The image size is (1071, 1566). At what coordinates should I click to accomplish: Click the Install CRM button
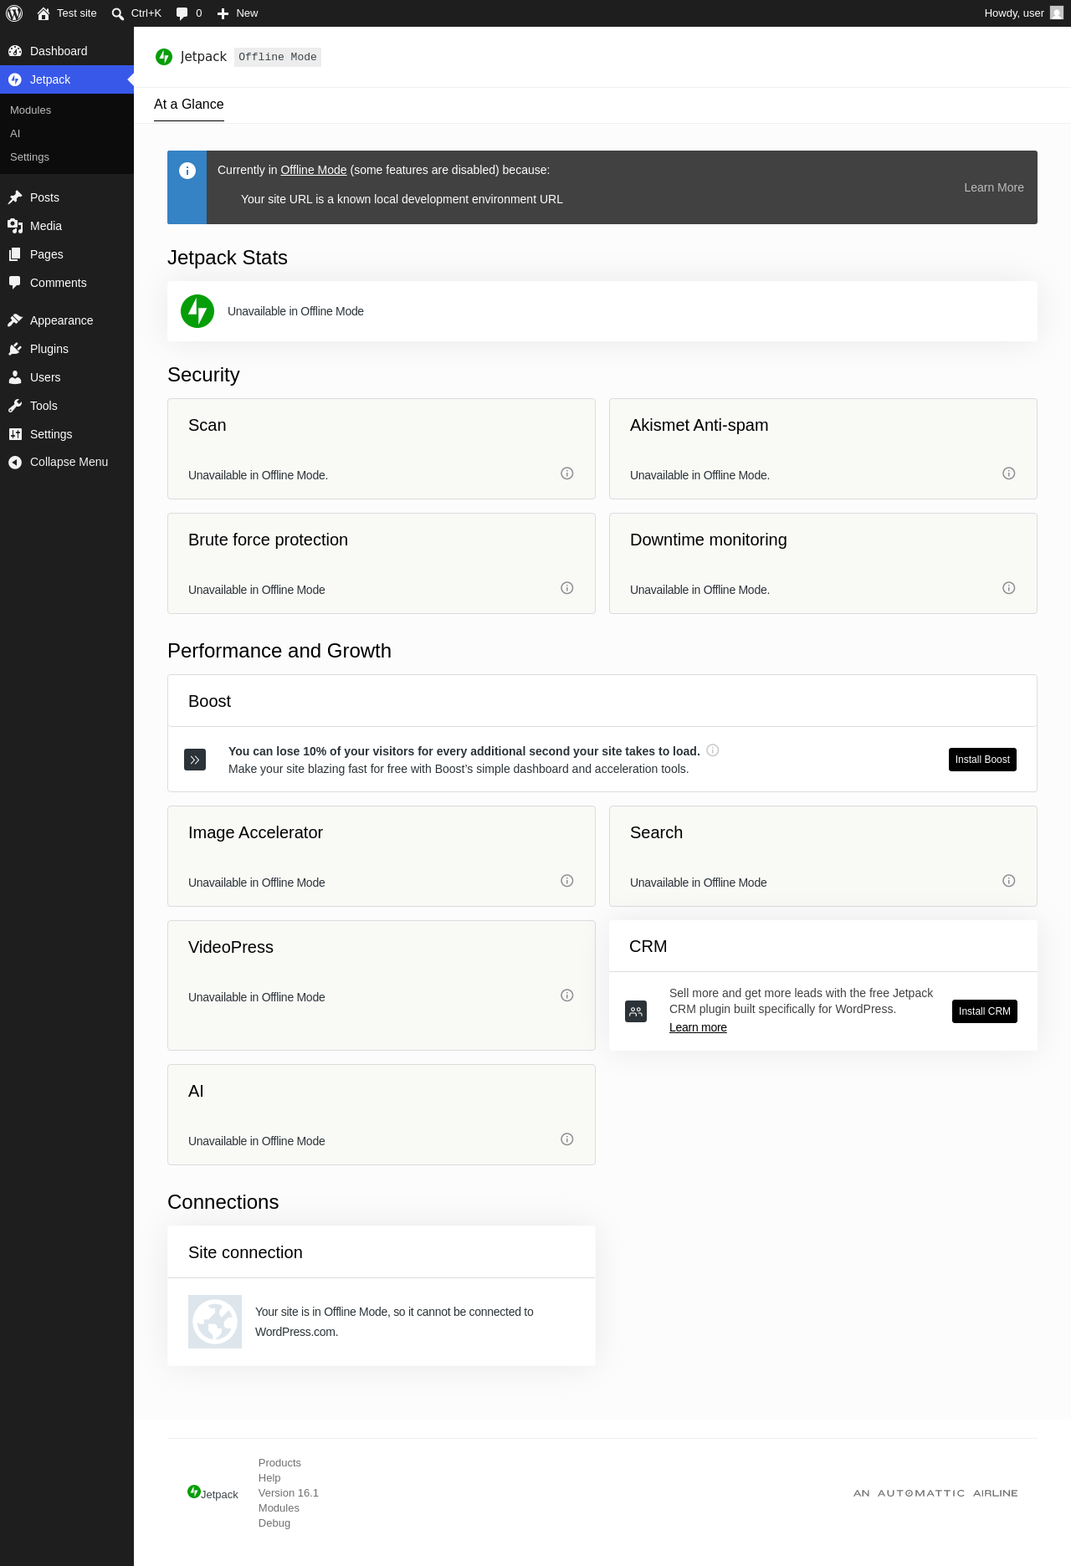coord(985,1011)
